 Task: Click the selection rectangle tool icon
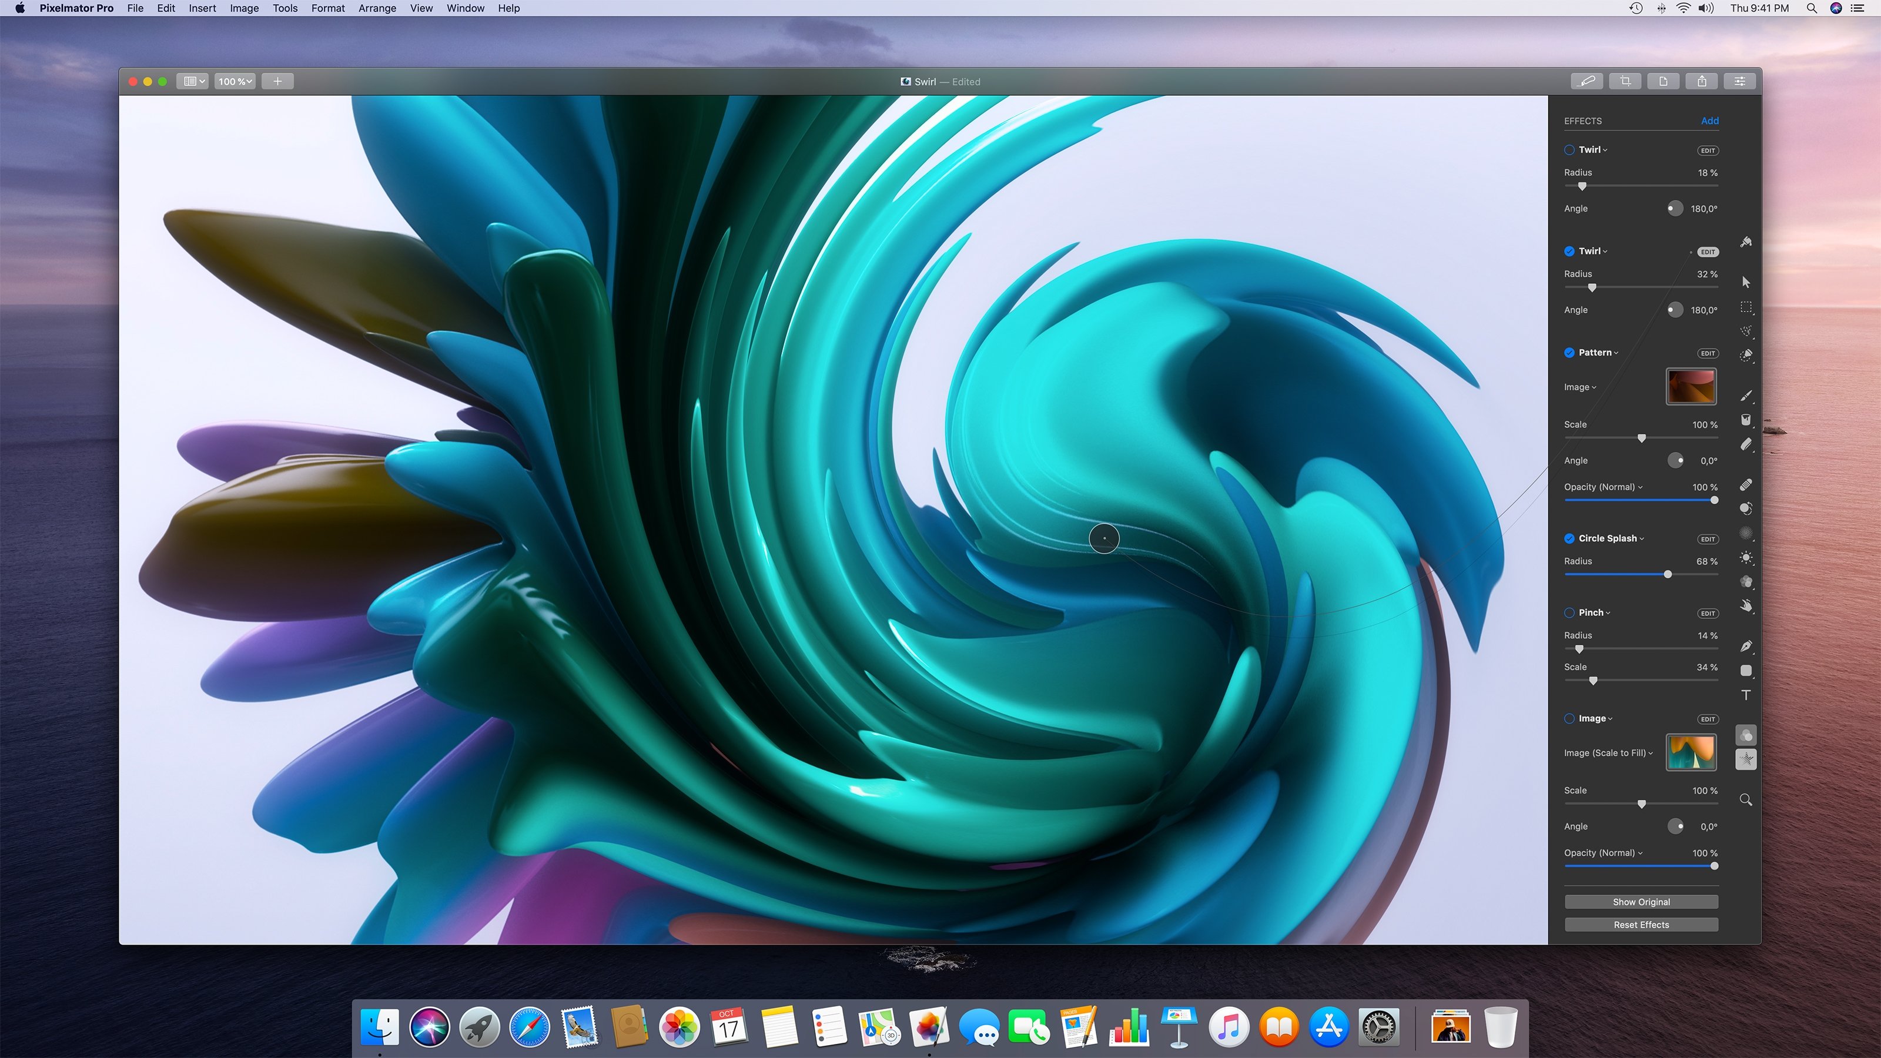coord(1746,307)
